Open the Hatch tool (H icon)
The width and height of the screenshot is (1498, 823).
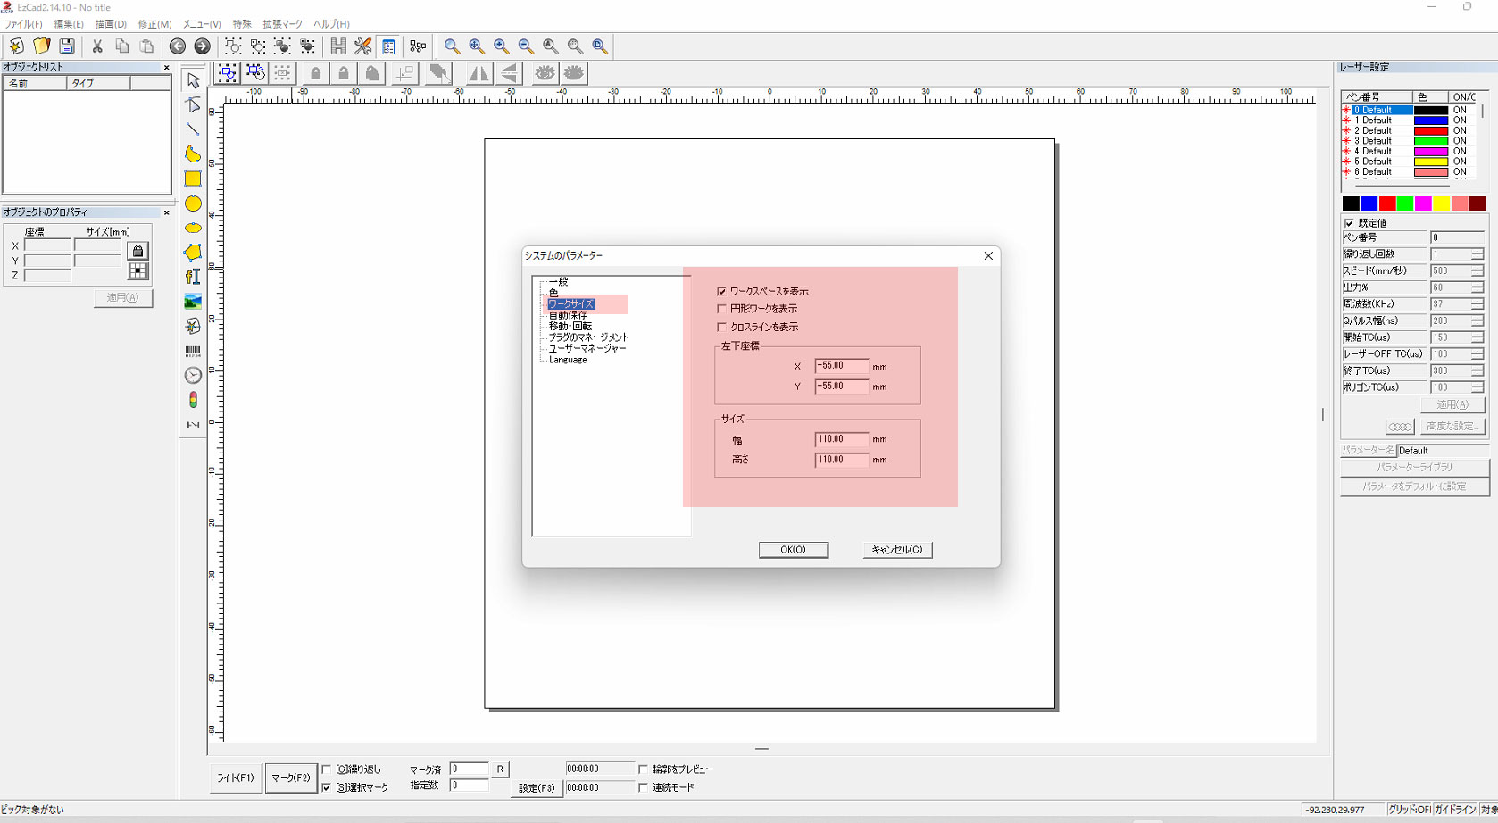click(338, 46)
